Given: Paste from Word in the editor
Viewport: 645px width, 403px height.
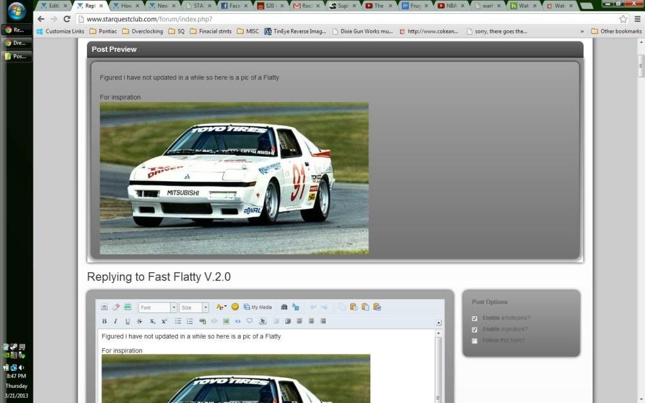Looking at the screenshot, I should click(377, 307).
